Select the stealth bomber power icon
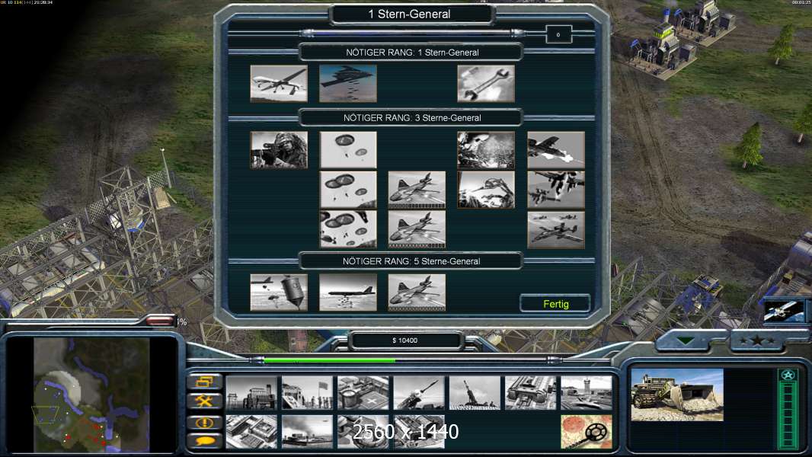This screenshot has height=457, width=812. coord(348,83)
